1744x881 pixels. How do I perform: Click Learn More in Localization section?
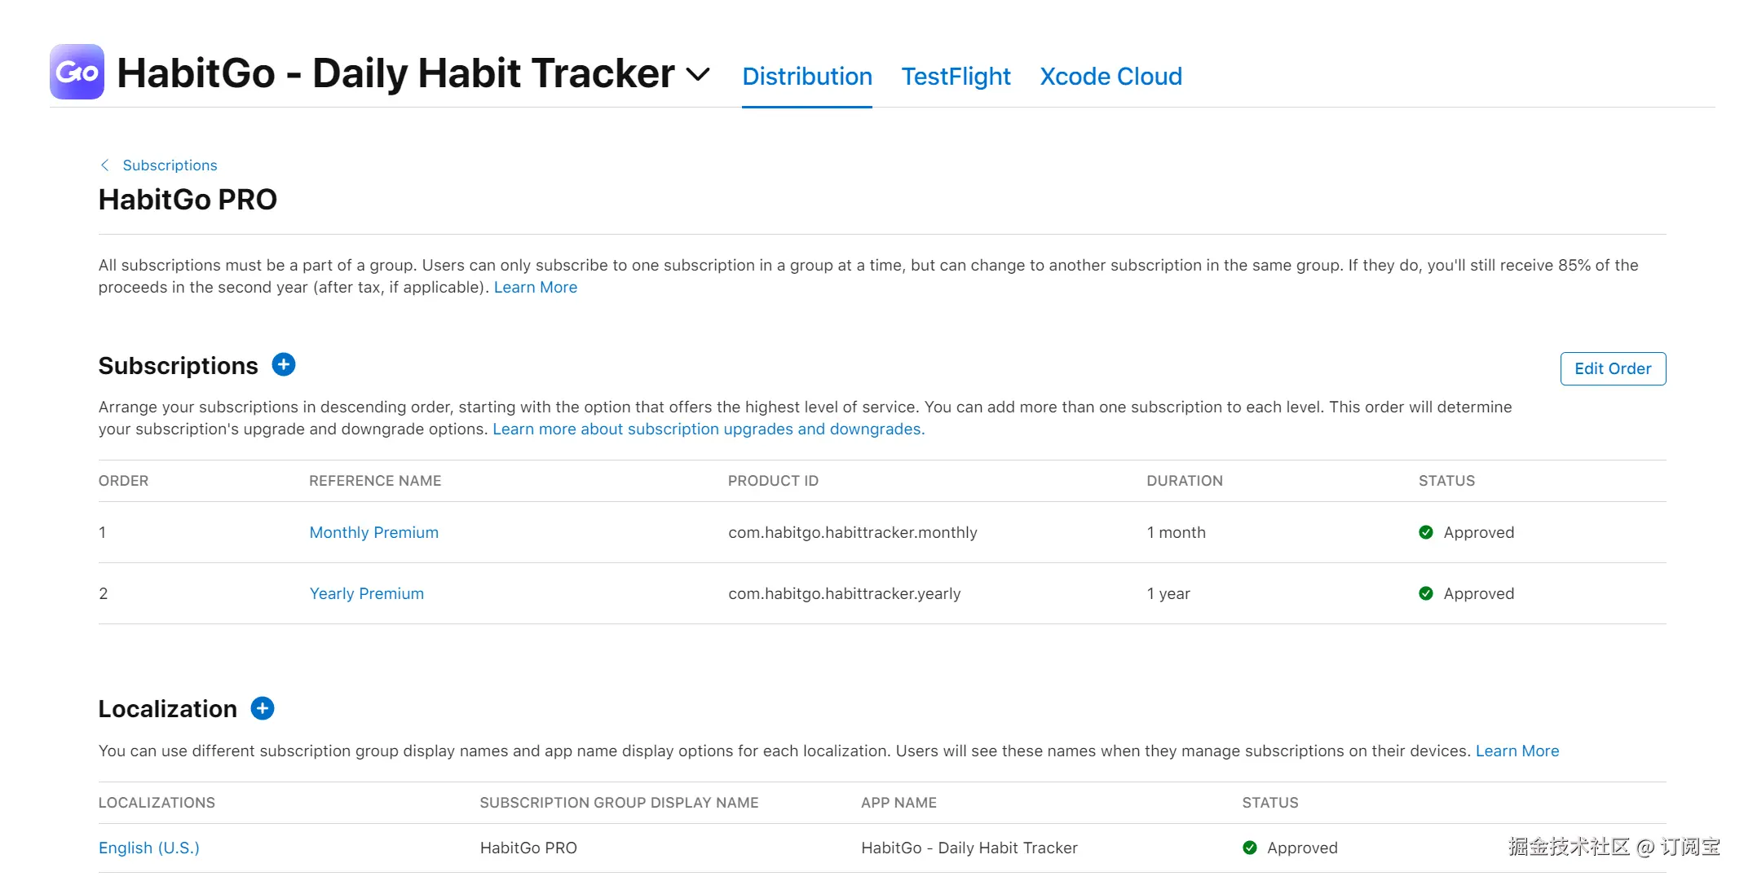1517,751
